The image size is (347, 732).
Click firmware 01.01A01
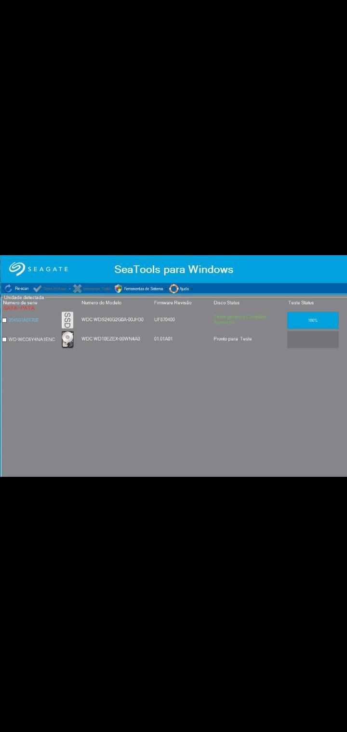(x=163, y=339)
